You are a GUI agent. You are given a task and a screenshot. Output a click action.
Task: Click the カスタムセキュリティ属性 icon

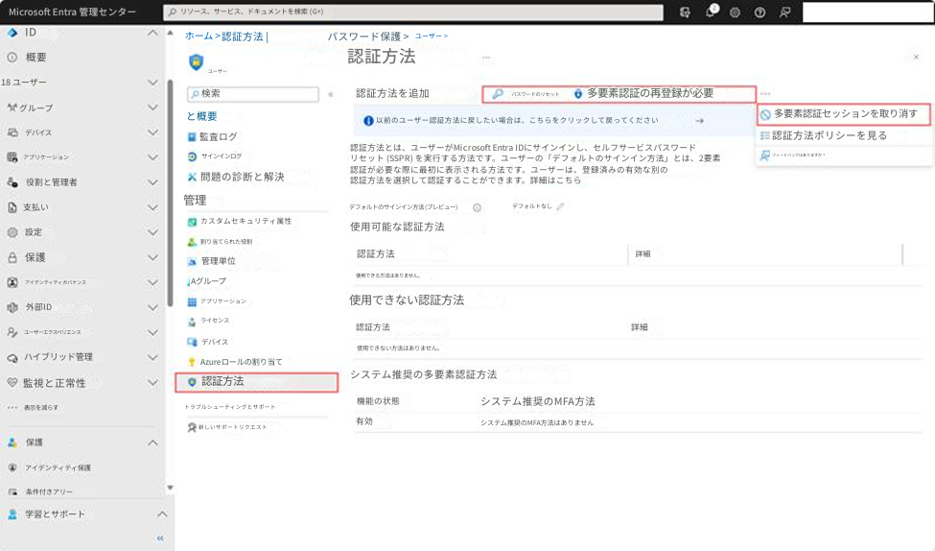(x=192, y=222)
